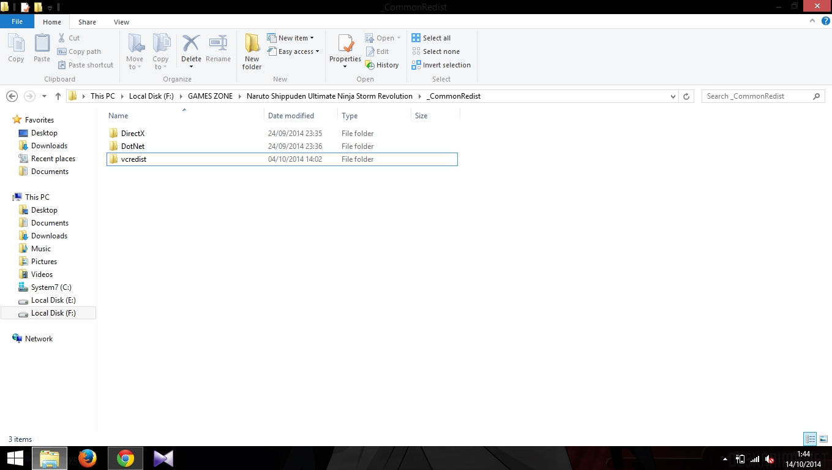Switch to the View ribbon tab

[x=121, y=21]
